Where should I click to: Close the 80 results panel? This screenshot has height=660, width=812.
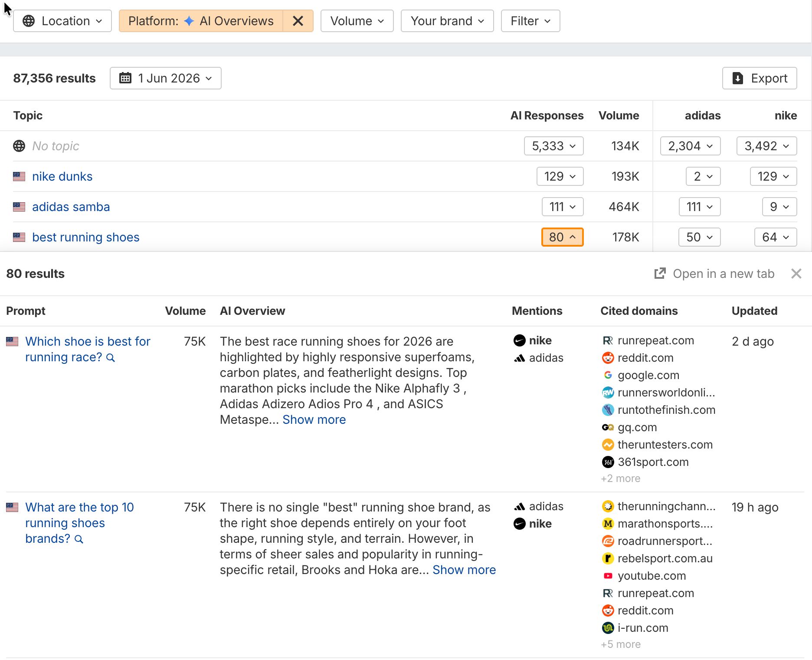pyautogui.click(x=796, y=274)
